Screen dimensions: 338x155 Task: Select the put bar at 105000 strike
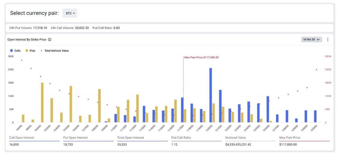(x=71, y=104)
